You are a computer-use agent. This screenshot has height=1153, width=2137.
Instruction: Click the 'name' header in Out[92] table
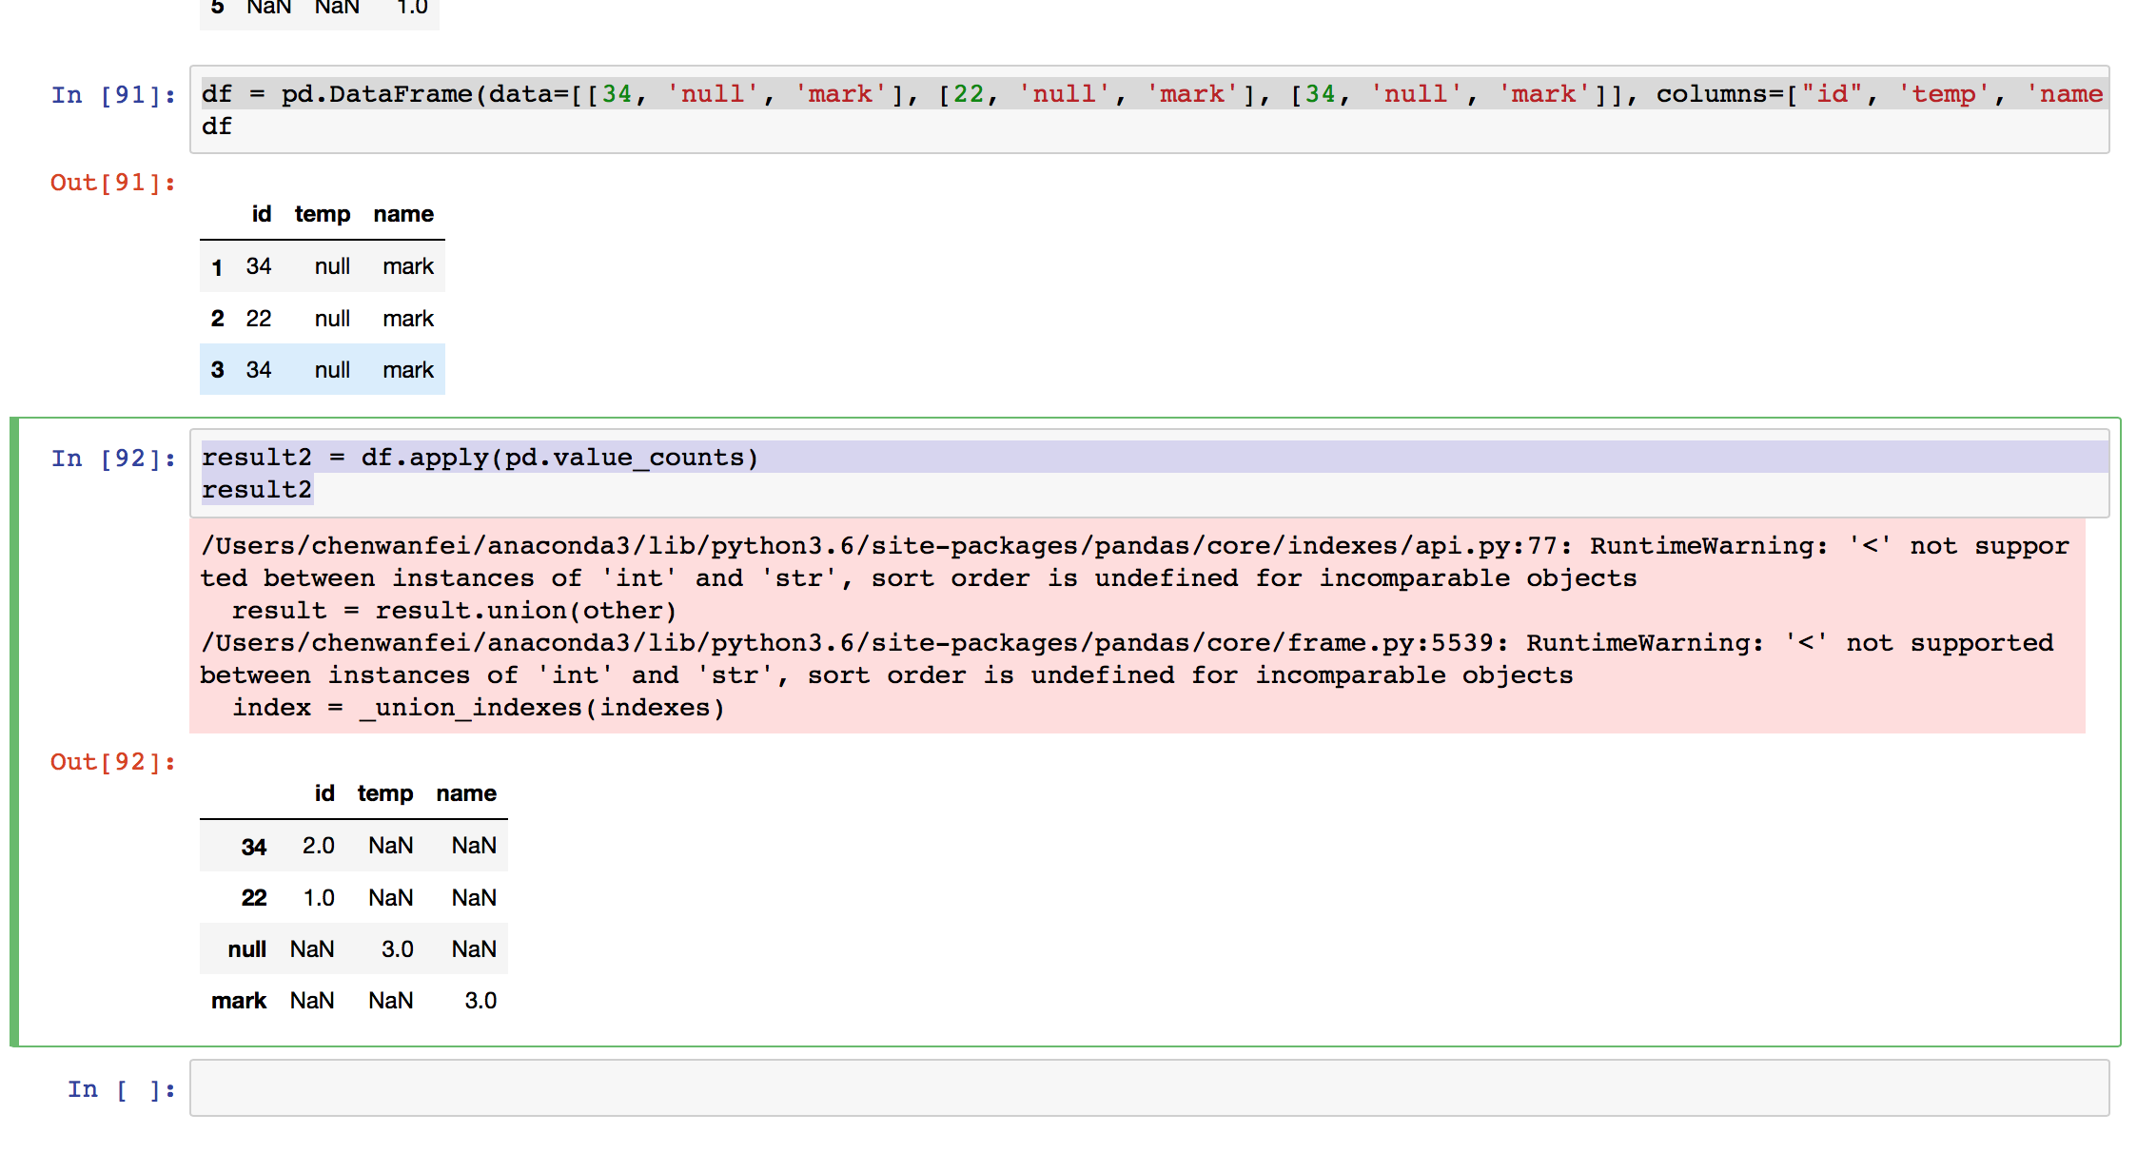coord(466,793)
